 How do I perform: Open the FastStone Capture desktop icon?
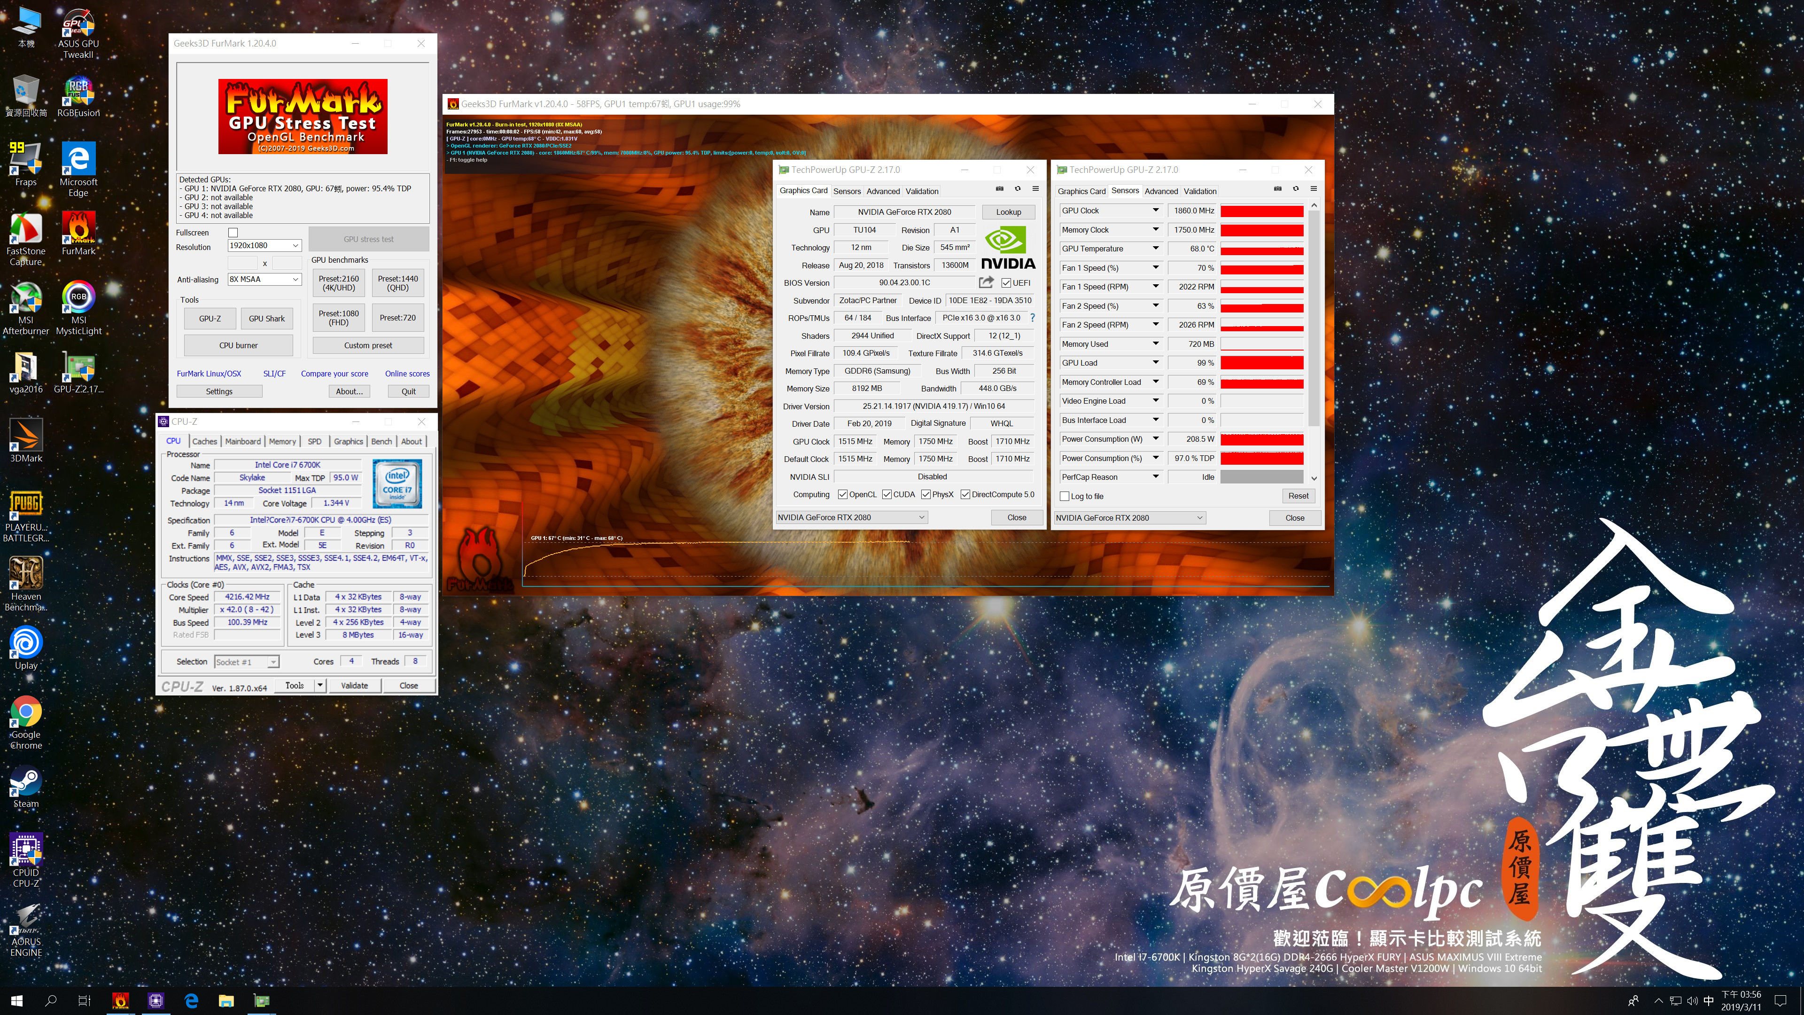(x=26, y=240)
